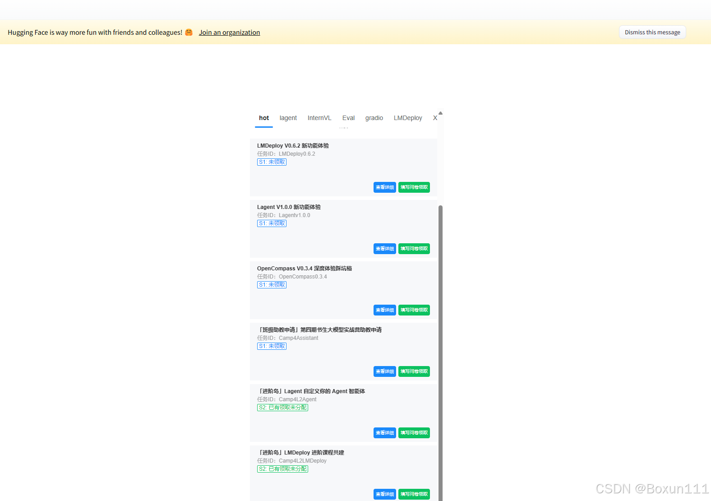Open the InternVL tab
Screen dimensions: 711x501
click(319, 118)
